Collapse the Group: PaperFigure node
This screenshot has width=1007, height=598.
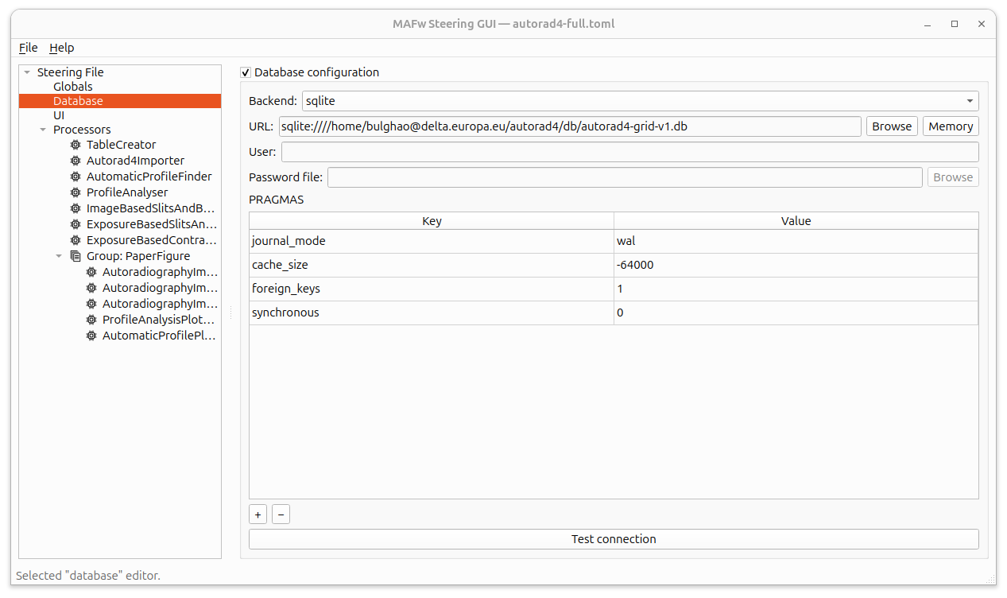pyautogui.click(x=58, y=256)
